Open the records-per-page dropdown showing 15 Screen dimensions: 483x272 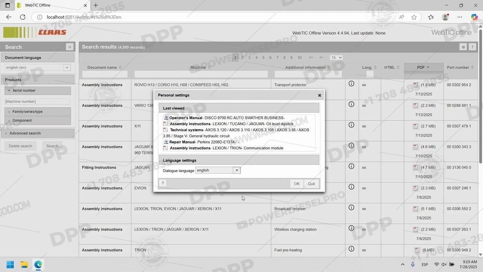pos(336,58)
